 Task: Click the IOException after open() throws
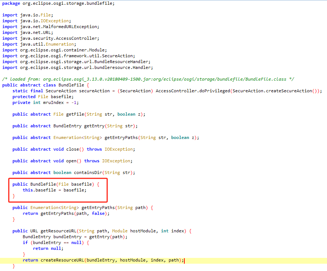click(116, 160)
